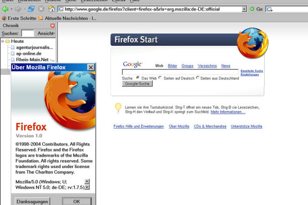Click the green Back arrow

(x=5, y=9)
